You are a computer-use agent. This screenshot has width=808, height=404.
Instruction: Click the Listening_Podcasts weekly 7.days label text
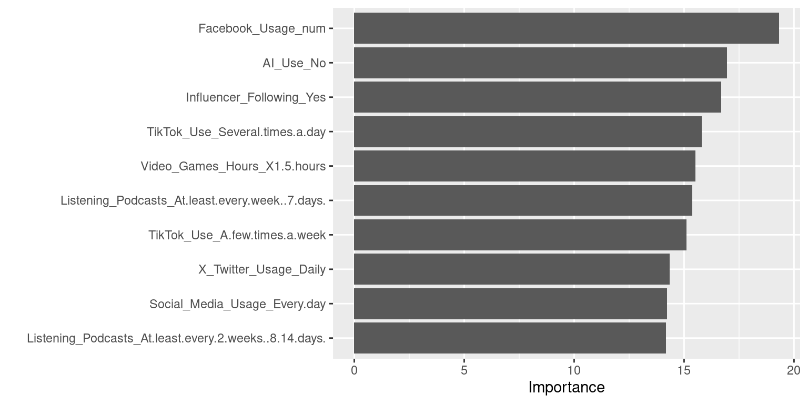(193, 200)
